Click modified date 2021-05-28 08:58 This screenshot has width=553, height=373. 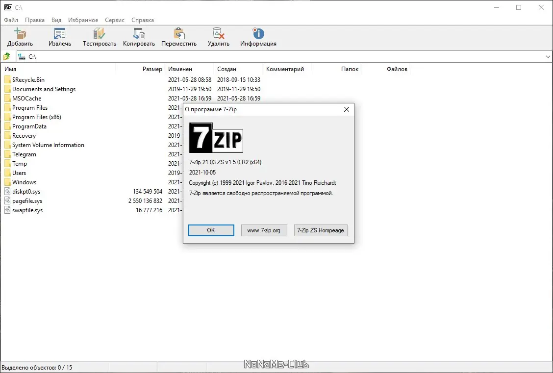click(x=190, y=80)
